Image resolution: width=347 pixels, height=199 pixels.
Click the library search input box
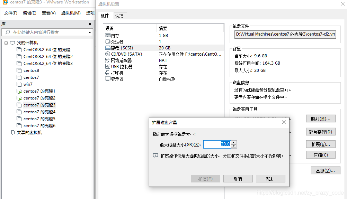(47, 32)
